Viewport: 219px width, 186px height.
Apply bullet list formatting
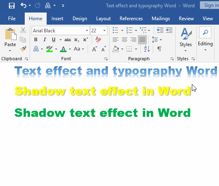tap(116, 30)
